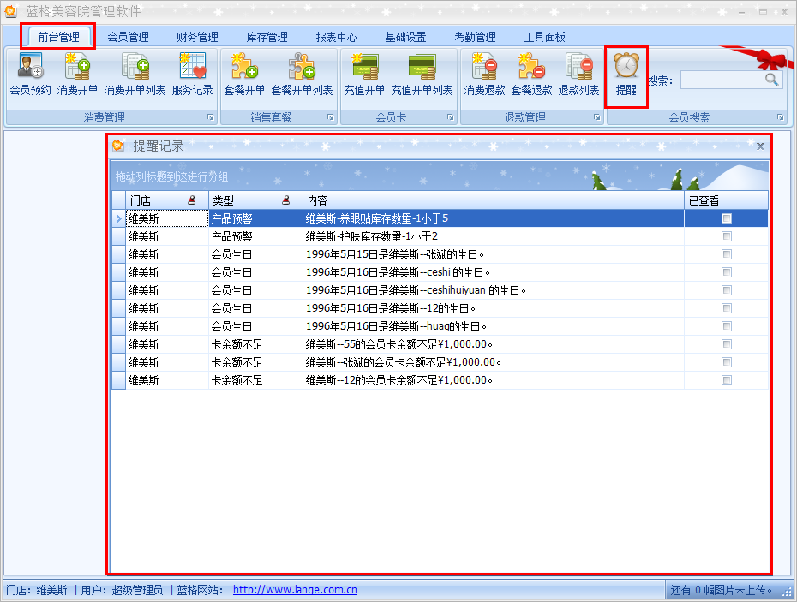Open the 报表中心 tab
The width and height of the screenshot is (797, 602).
[336, 37]
